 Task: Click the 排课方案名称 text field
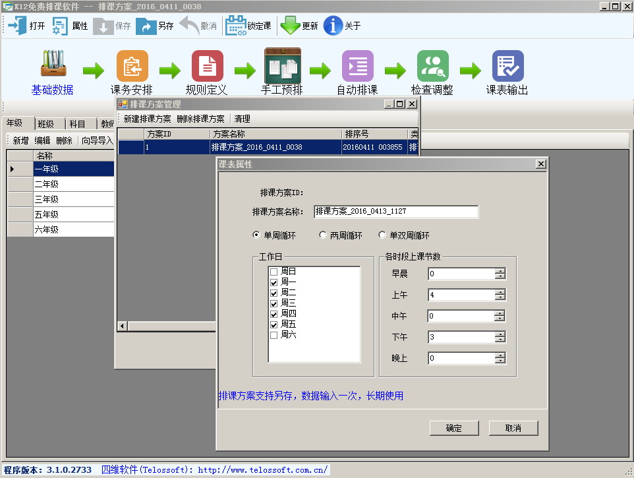tap(396, 212)
